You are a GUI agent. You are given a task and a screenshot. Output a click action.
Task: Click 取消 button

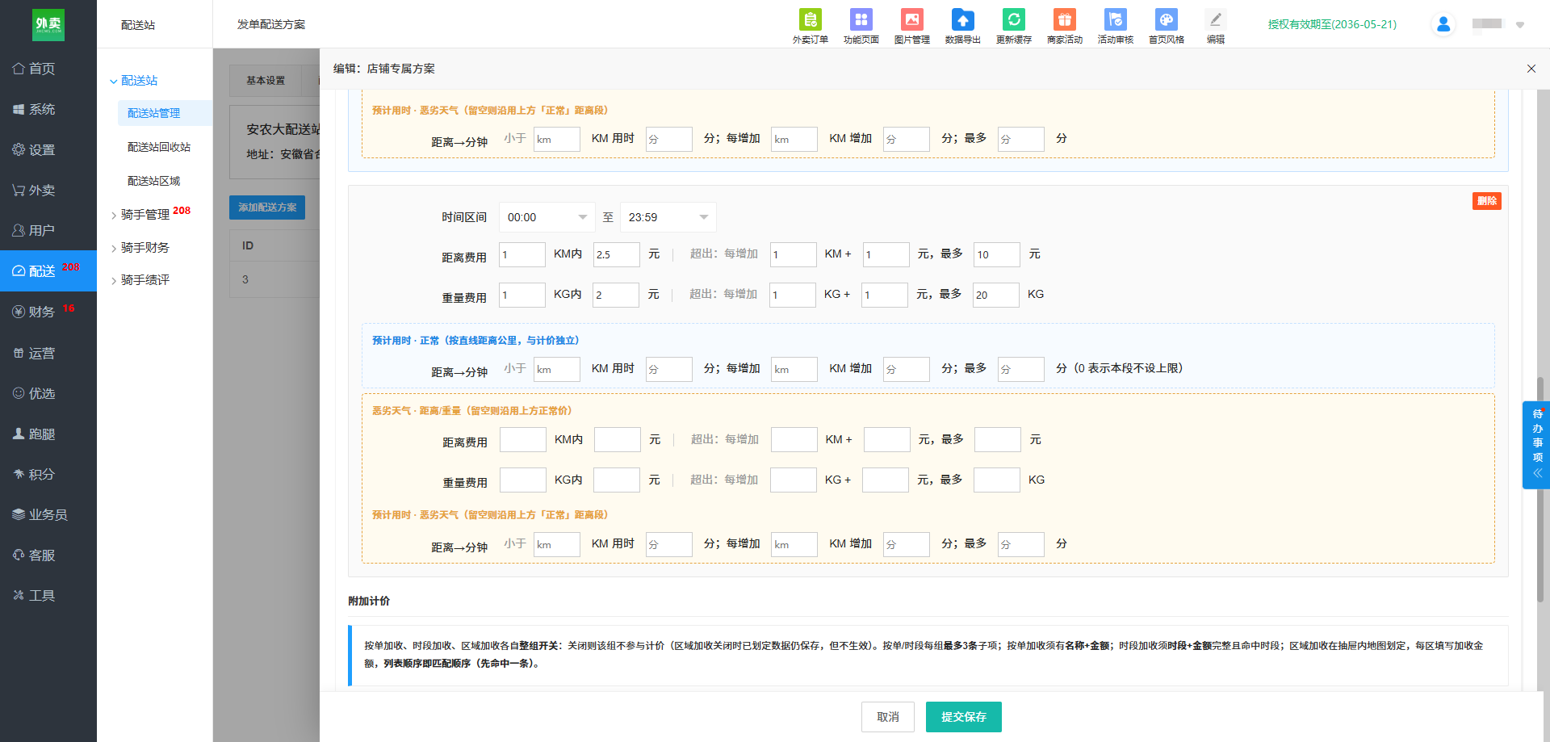[x=888, y=717]
